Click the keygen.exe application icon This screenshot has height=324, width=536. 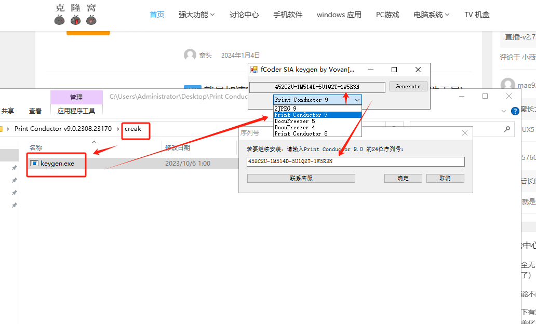tap(34, 164)
